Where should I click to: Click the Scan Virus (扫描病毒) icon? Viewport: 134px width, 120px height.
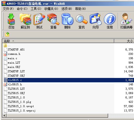[126, 21]
